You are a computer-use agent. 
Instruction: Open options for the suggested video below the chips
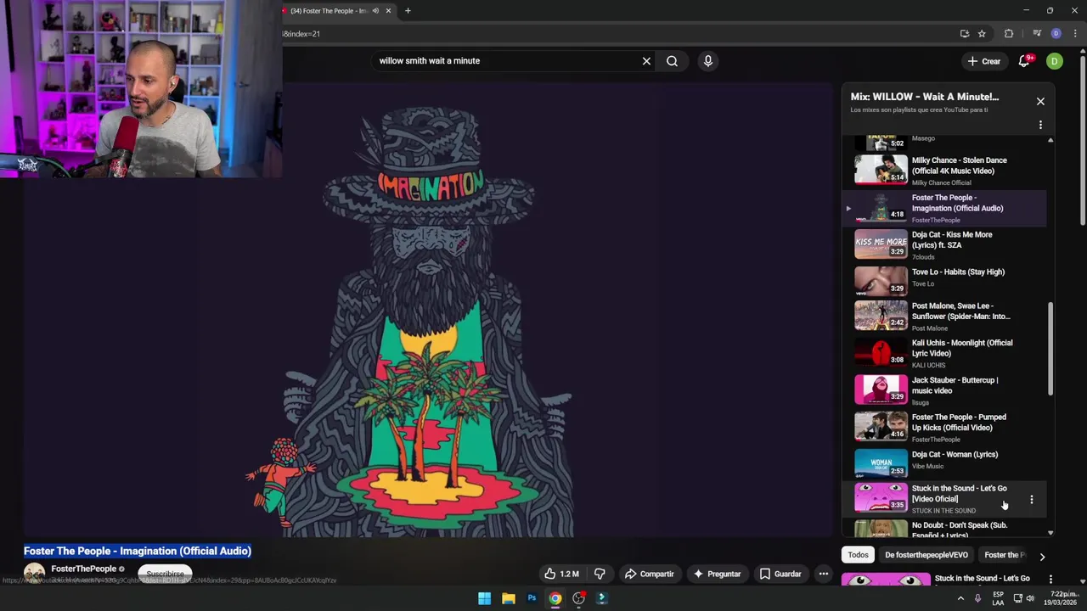pos(1050,580)
